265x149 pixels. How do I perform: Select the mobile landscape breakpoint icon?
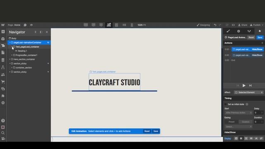[124, 25]
